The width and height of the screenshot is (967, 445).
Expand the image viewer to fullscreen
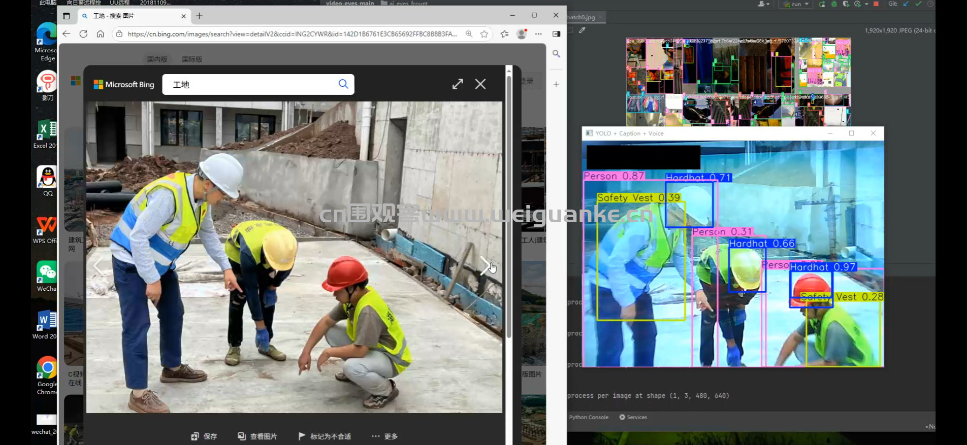(x=458, y=84)
